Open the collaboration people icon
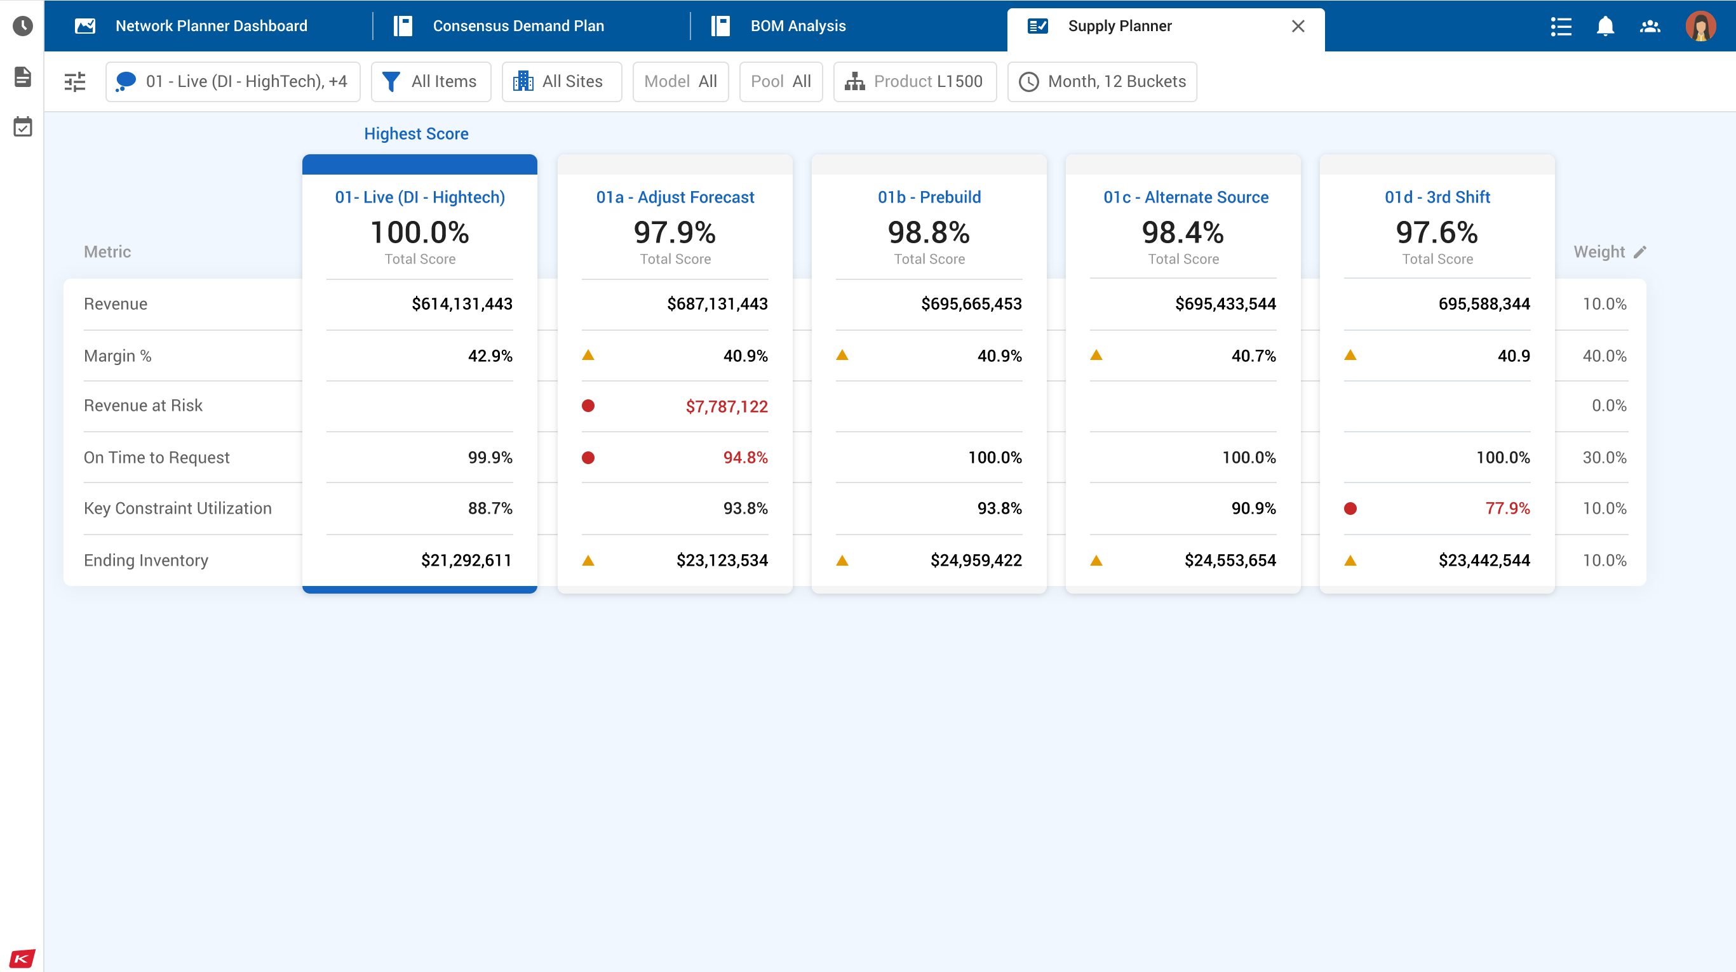Viewport: 1736px width, 972px height. point(1651,26)
